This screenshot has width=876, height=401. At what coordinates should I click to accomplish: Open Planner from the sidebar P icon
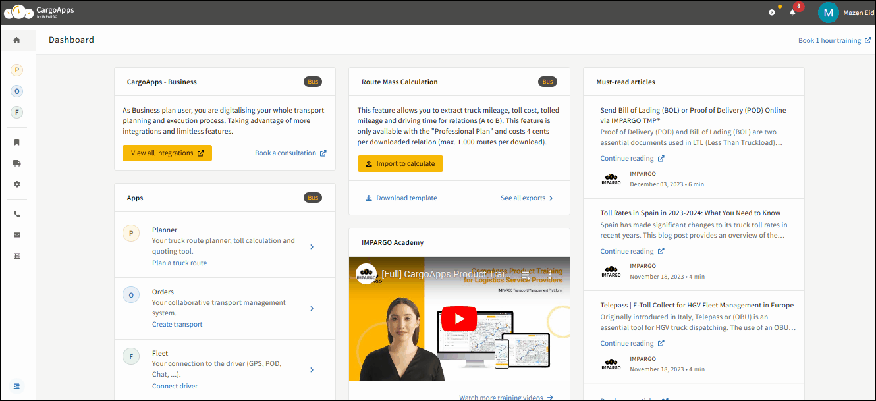[x=17, y=70]
